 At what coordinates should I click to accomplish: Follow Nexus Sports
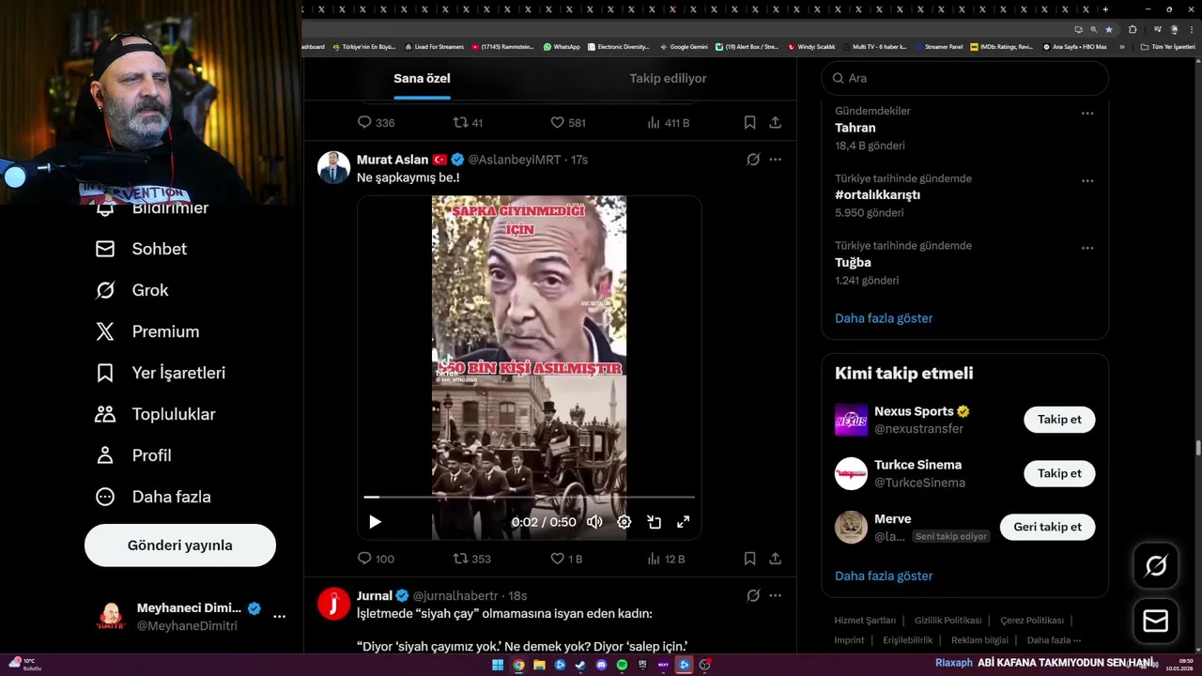(1059, 420)
